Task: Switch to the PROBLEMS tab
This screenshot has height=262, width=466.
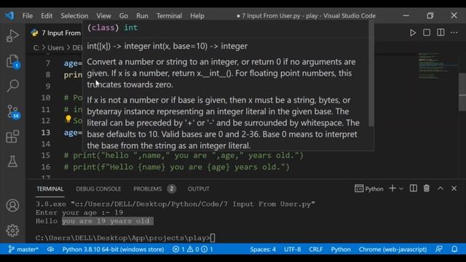Action: [147, 189]
